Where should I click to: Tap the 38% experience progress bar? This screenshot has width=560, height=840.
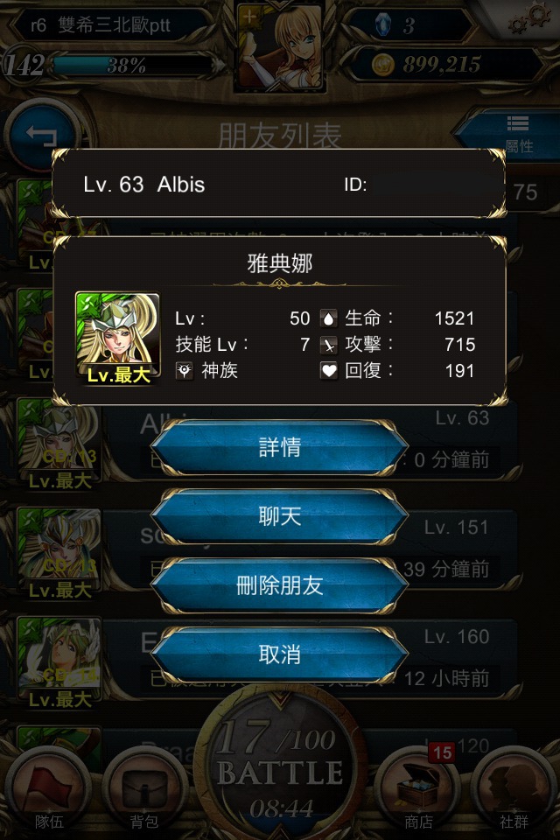133,66
